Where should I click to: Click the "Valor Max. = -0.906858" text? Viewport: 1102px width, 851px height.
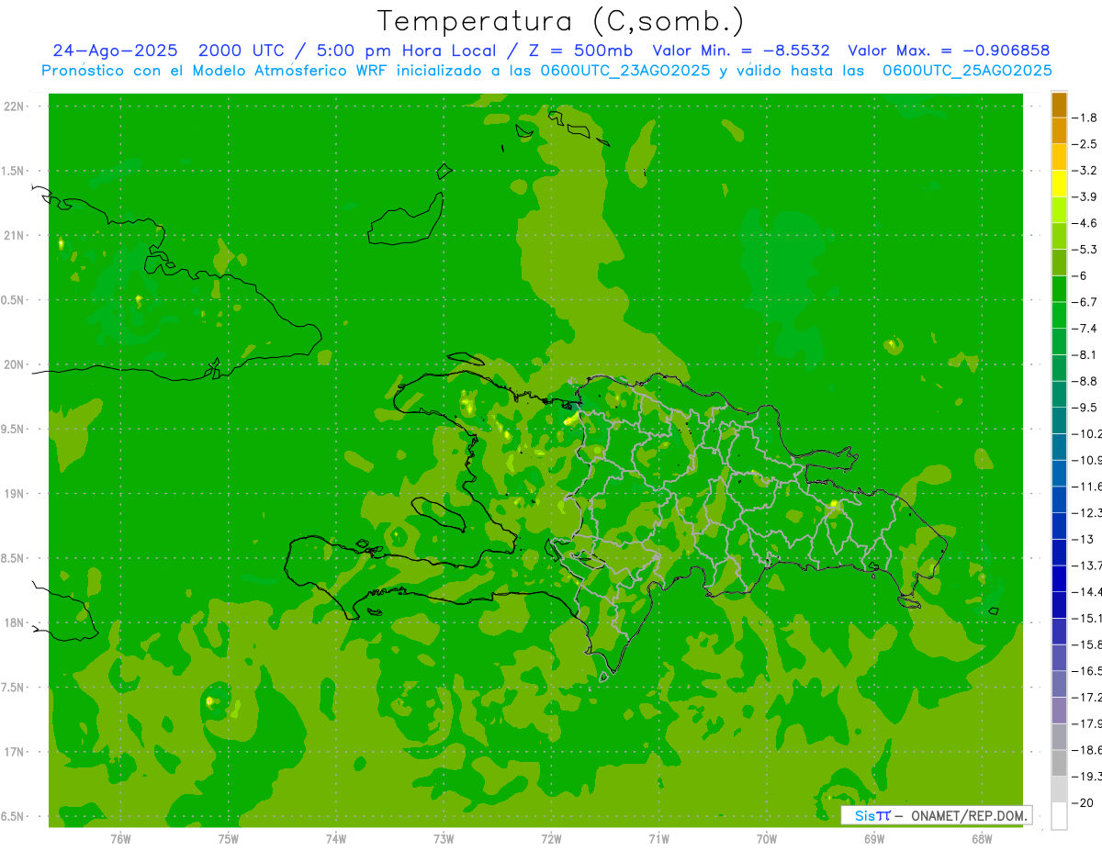(x=950, y=51)
